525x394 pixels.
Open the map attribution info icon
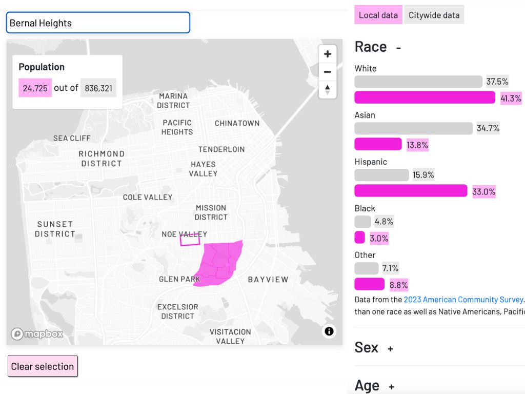click(329, 331)
